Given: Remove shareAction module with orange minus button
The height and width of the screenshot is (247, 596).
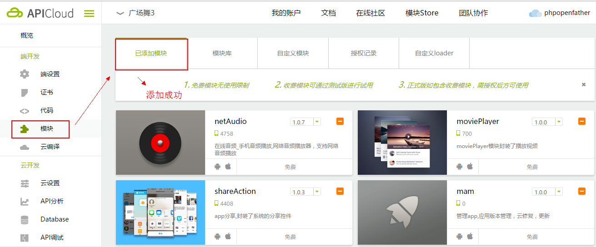Looking at the screenshot, I should point(340,191).
